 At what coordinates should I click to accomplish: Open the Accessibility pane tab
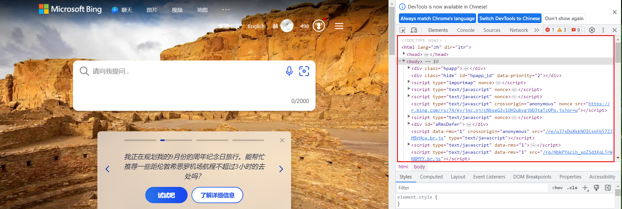pyautogui.click(x=602, y=177)
